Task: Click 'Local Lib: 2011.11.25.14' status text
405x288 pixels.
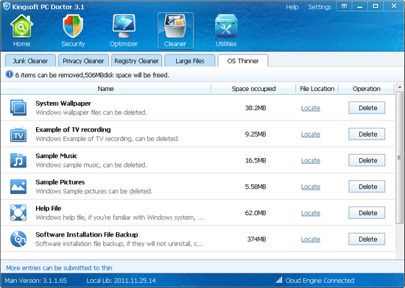Action: tap(121, 281)
